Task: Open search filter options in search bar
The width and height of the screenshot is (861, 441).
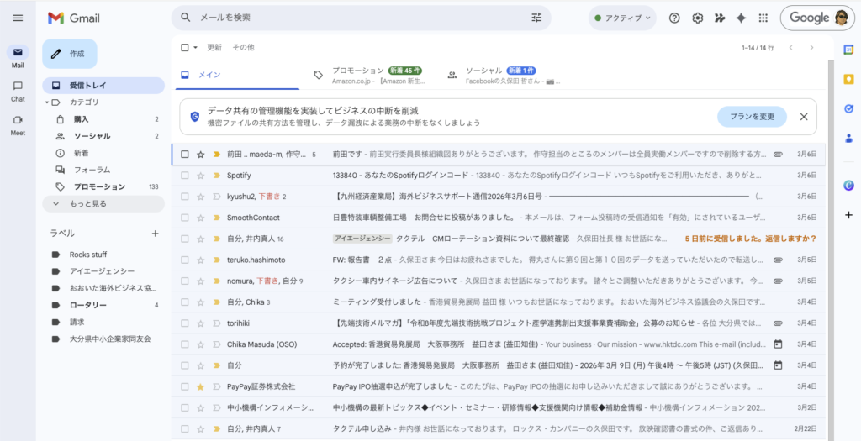Action: [x=536, y=18]
